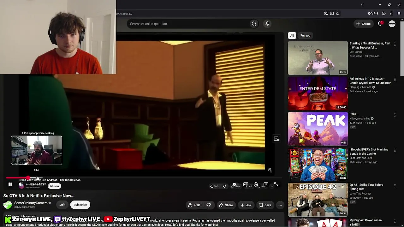Click the embedded Rockstar Subscribe button in the player
The image size is (404, 227).
point(54,186)
